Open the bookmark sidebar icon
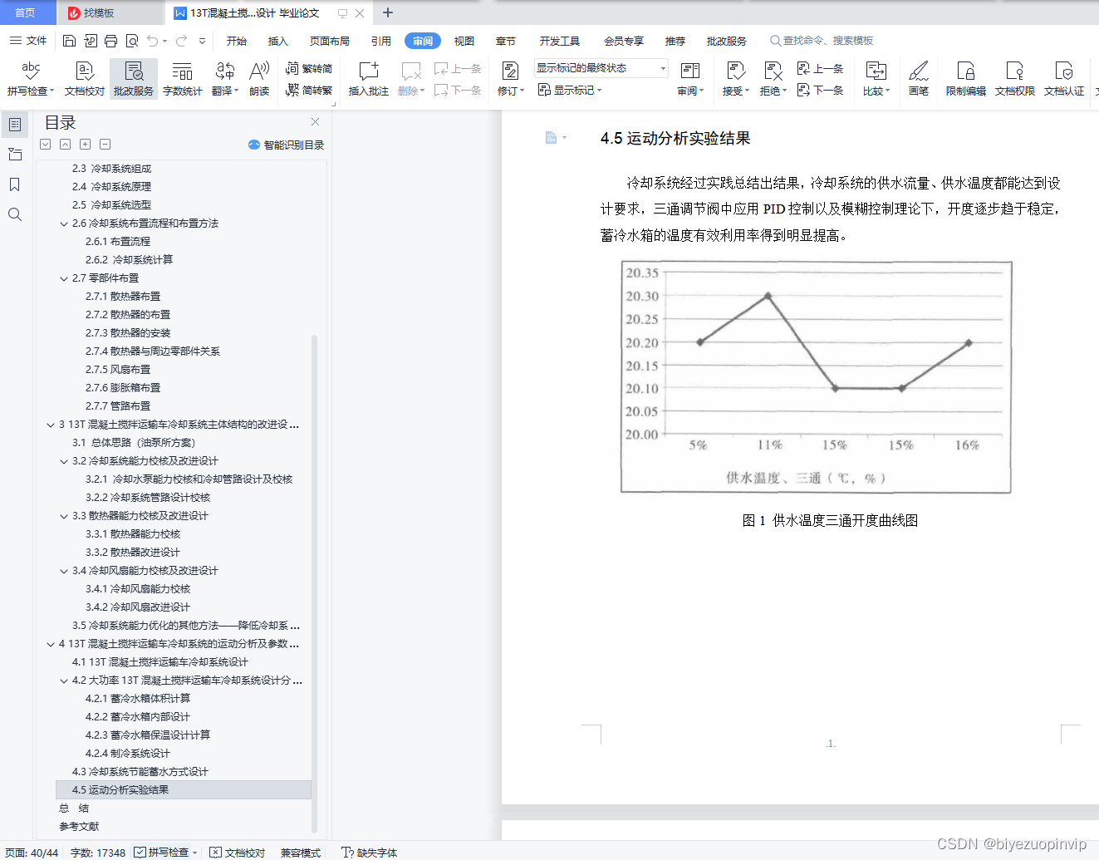The width and height of the screenshot is (1099, 860). 15,184
